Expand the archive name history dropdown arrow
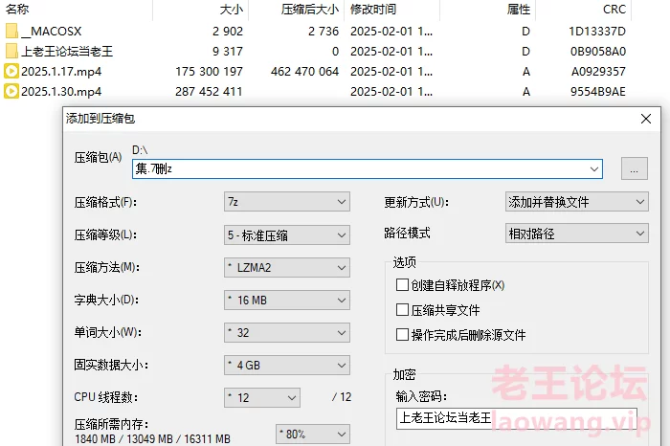The height and width of the screenshot is (446, 670). 594,169
